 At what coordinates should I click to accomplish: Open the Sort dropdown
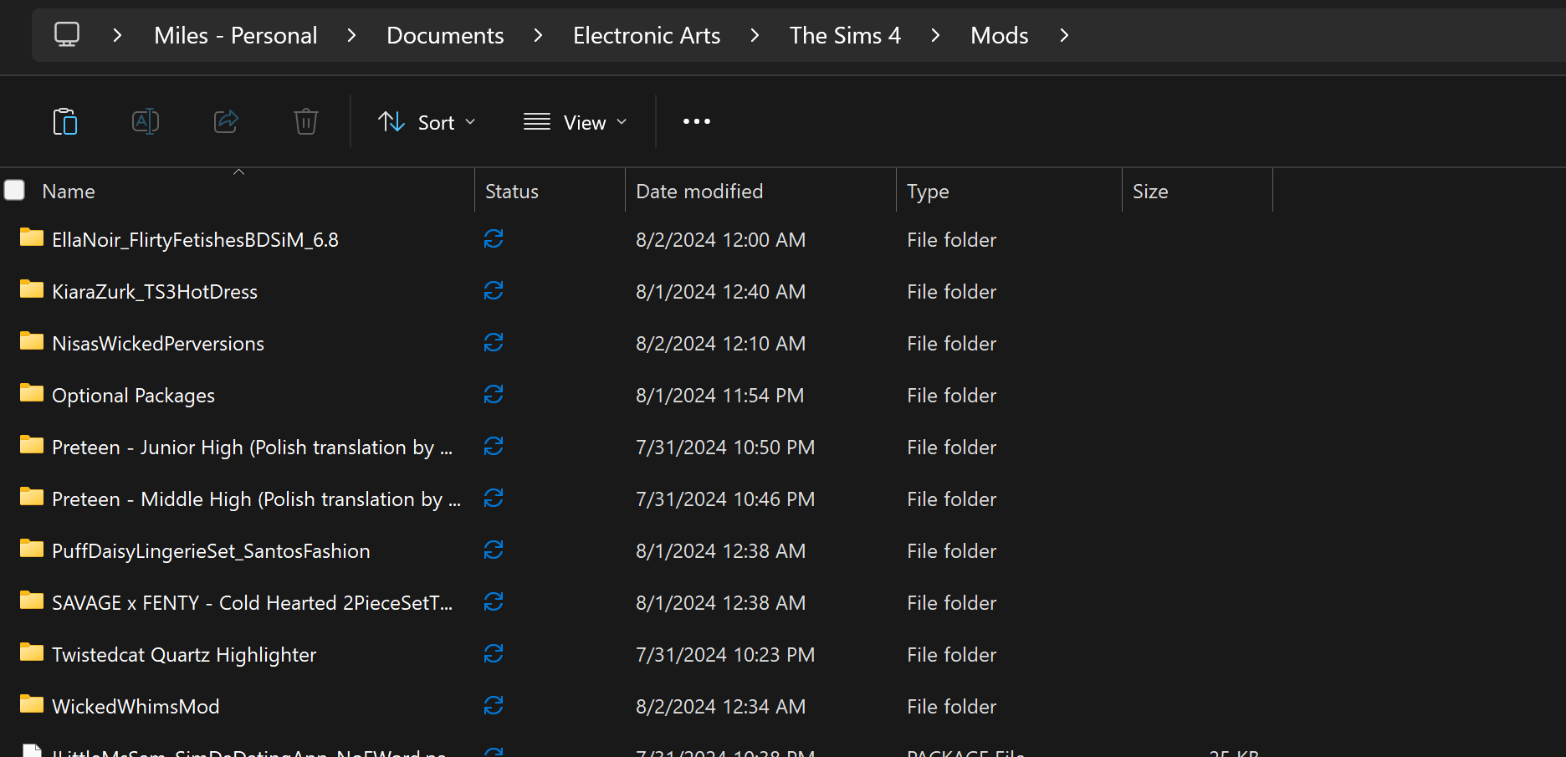[x=427, y=122]
